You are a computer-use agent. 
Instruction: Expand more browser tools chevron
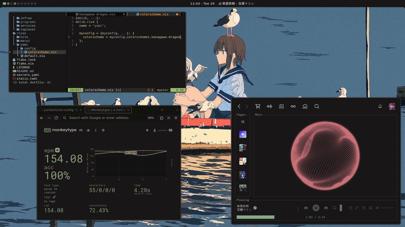[169, 118]
